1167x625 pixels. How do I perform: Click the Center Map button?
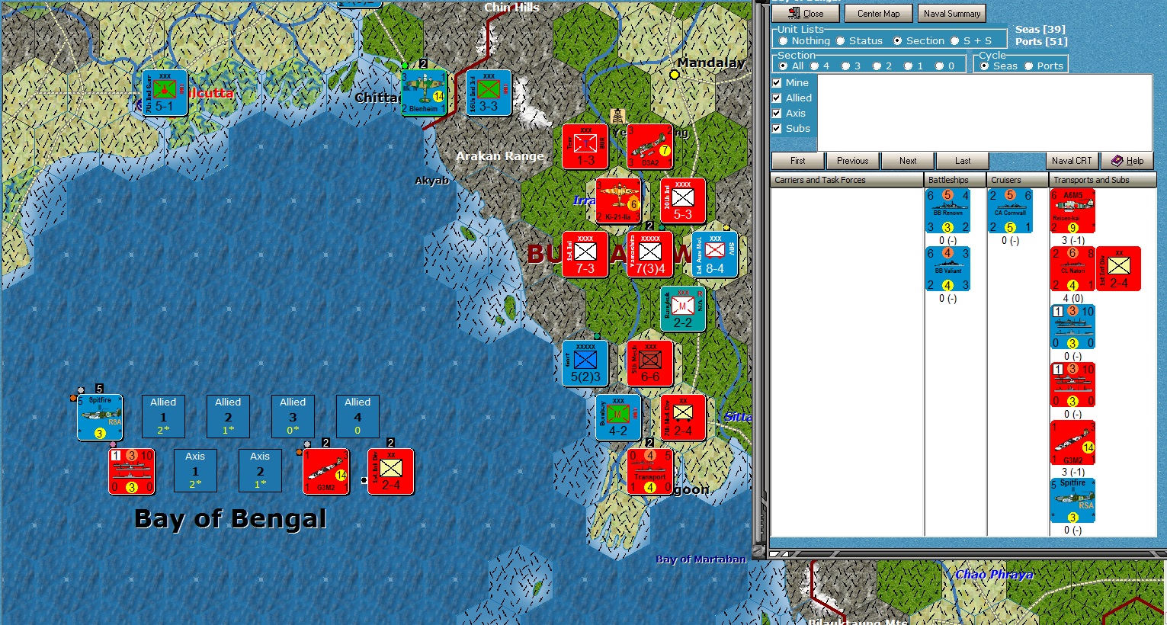click(x=878, y=14)
